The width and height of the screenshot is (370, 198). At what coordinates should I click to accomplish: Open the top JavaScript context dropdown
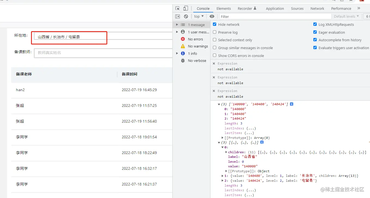click(199, 16)
